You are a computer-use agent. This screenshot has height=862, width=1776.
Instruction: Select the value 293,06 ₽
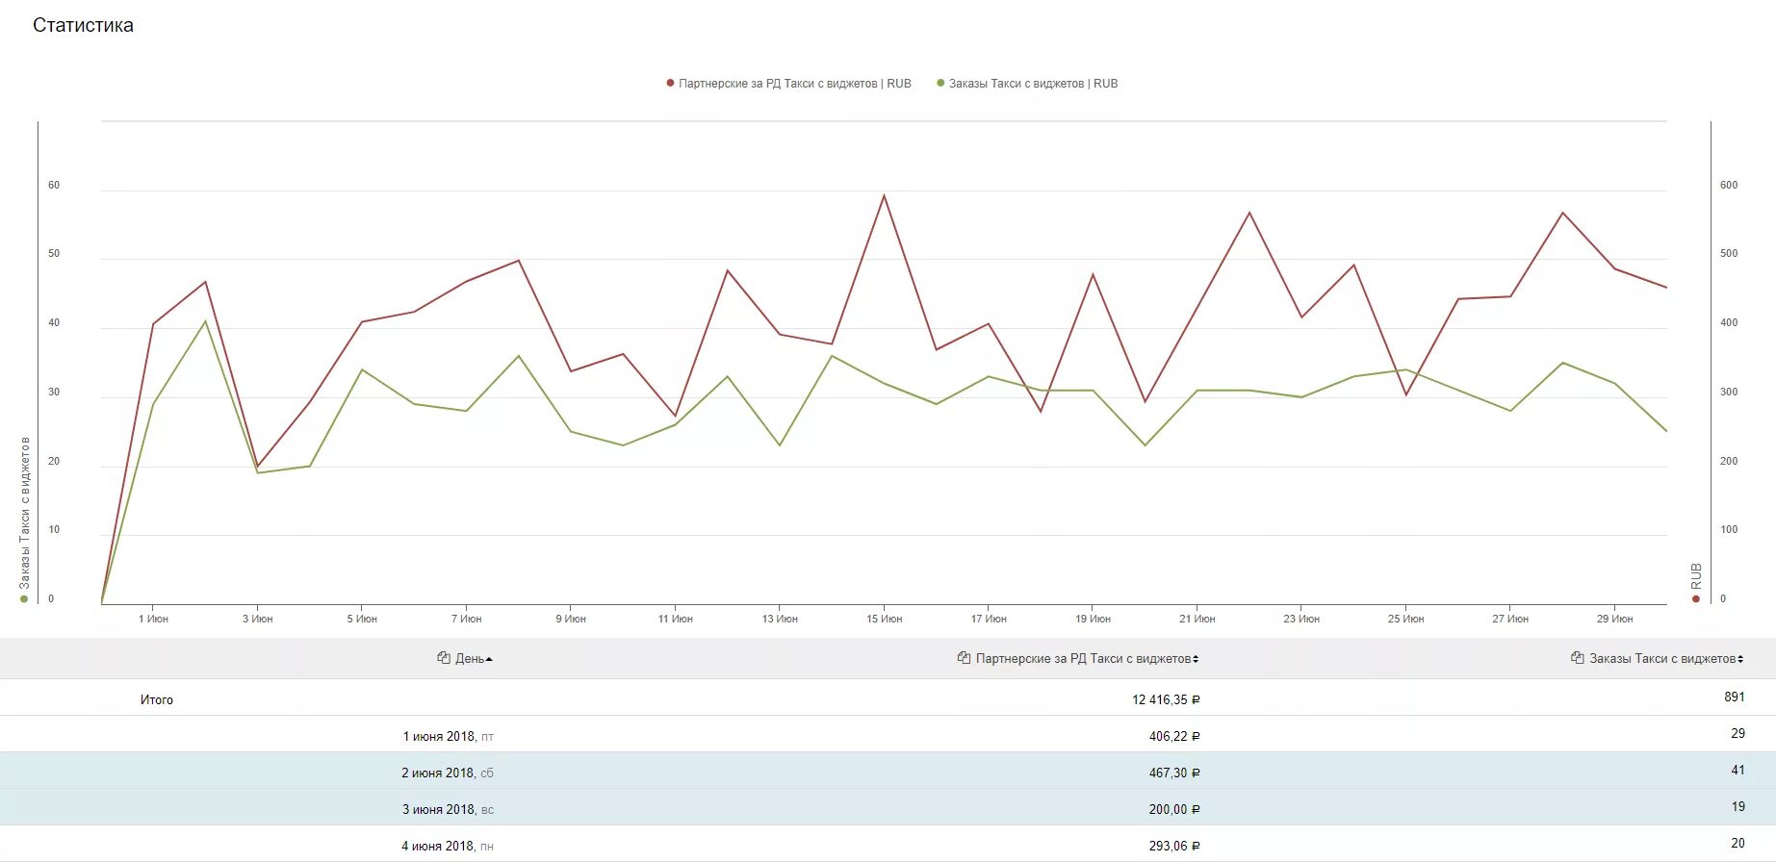[x=1174, y=847]
